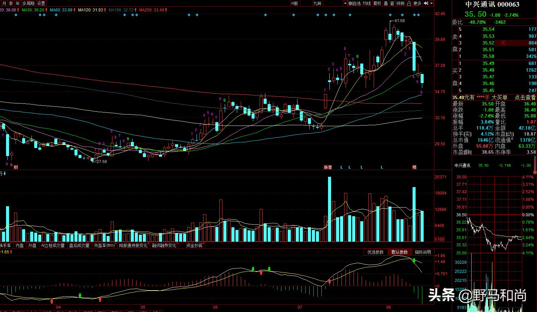Click the 榜 marker on chart bottom
Viewport: 537px width, 312px height.
click(x=414, y=167)
